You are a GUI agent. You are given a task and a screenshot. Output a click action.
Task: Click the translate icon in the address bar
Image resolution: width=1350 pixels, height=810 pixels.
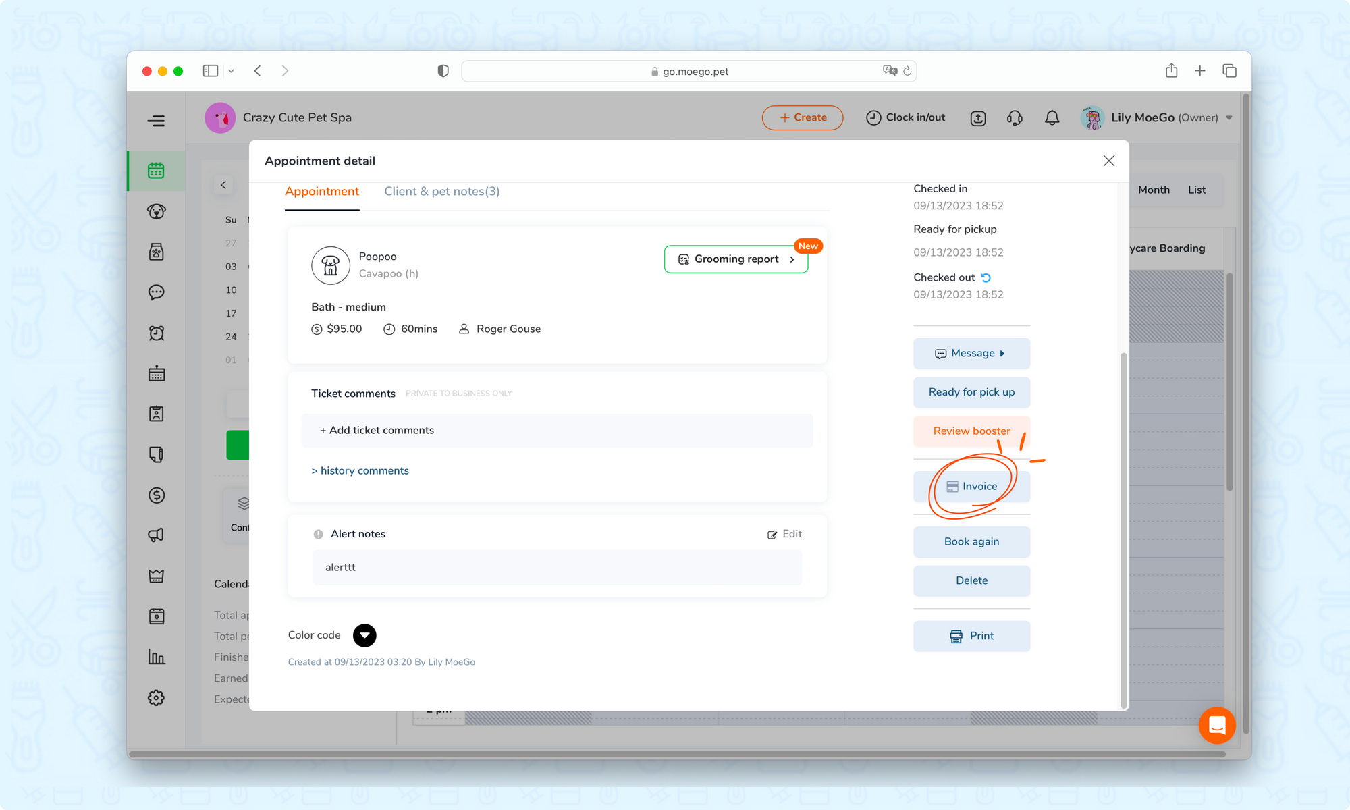[x=890, y=70]
